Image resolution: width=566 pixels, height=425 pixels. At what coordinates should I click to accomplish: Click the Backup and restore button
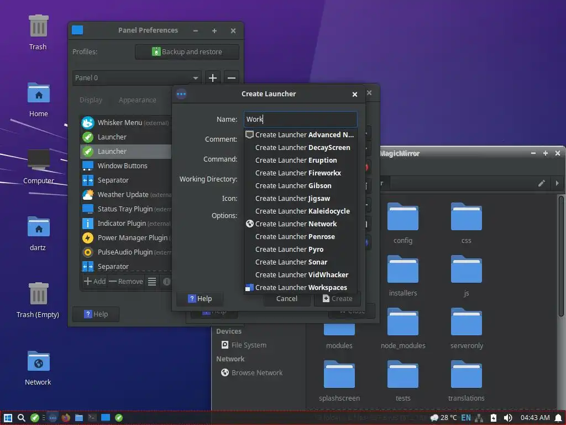pos(187,51)
